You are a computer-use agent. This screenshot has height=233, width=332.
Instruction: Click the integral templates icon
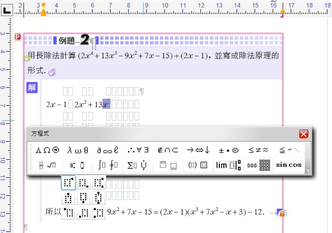pyautogui.click(x=108, y=165)
